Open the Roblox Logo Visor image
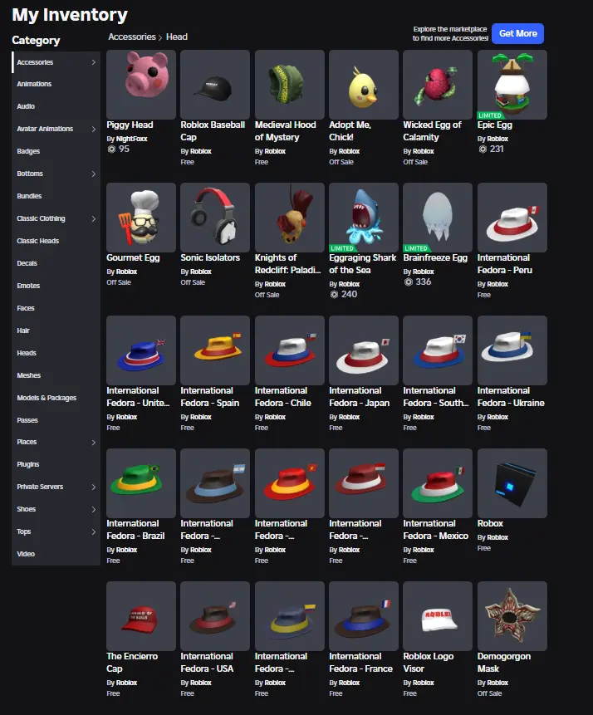593x715 pixels. 438,616
